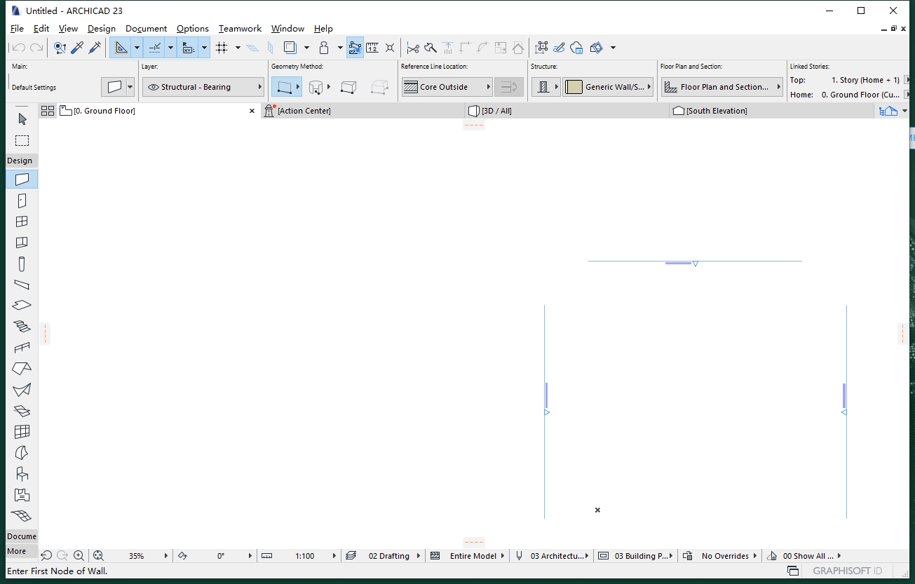
Task: Select the Arrow tool in toolbox
Action: (22, 119)
